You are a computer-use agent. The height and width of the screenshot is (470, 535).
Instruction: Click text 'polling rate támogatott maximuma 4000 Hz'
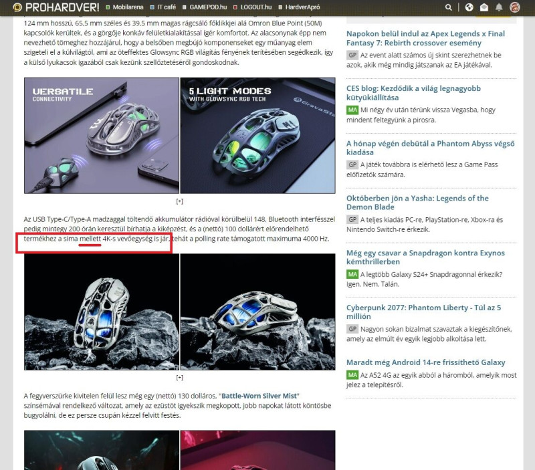point(261,239)
